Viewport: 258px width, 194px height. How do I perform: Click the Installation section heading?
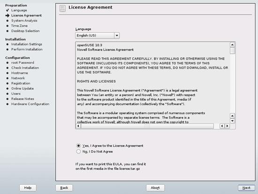(x=15, y=39)
